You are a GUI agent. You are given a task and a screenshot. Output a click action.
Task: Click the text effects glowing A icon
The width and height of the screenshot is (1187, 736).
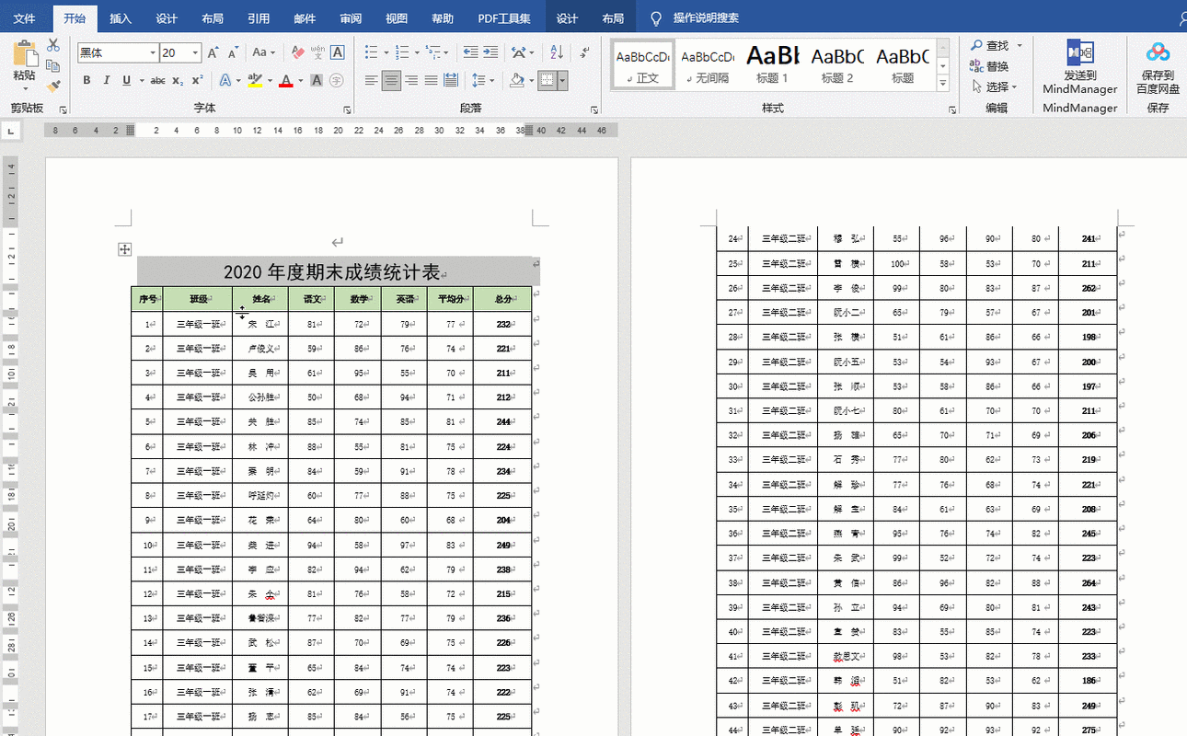[x=225, y=80]
